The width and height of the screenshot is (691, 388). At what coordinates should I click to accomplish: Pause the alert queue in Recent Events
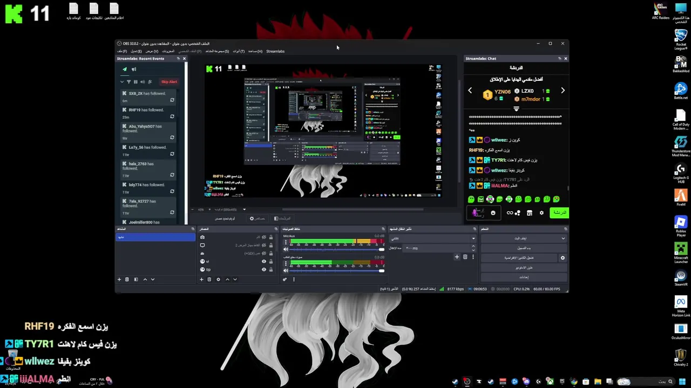(136, 82)
